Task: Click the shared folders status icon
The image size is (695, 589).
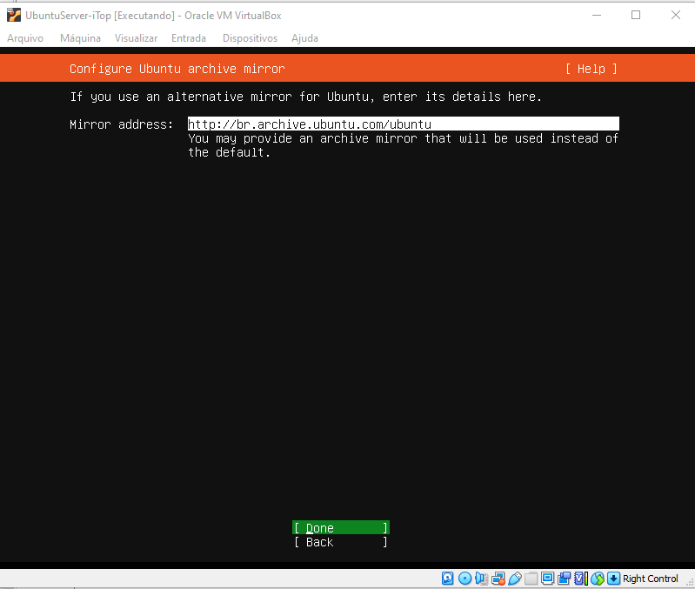Action: coord(531,579)
